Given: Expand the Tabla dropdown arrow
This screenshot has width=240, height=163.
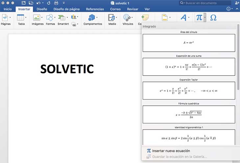Looking at the screenshot, I should (26, 18).
